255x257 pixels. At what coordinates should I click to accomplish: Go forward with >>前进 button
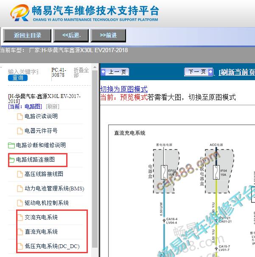[x=108, y=35]
